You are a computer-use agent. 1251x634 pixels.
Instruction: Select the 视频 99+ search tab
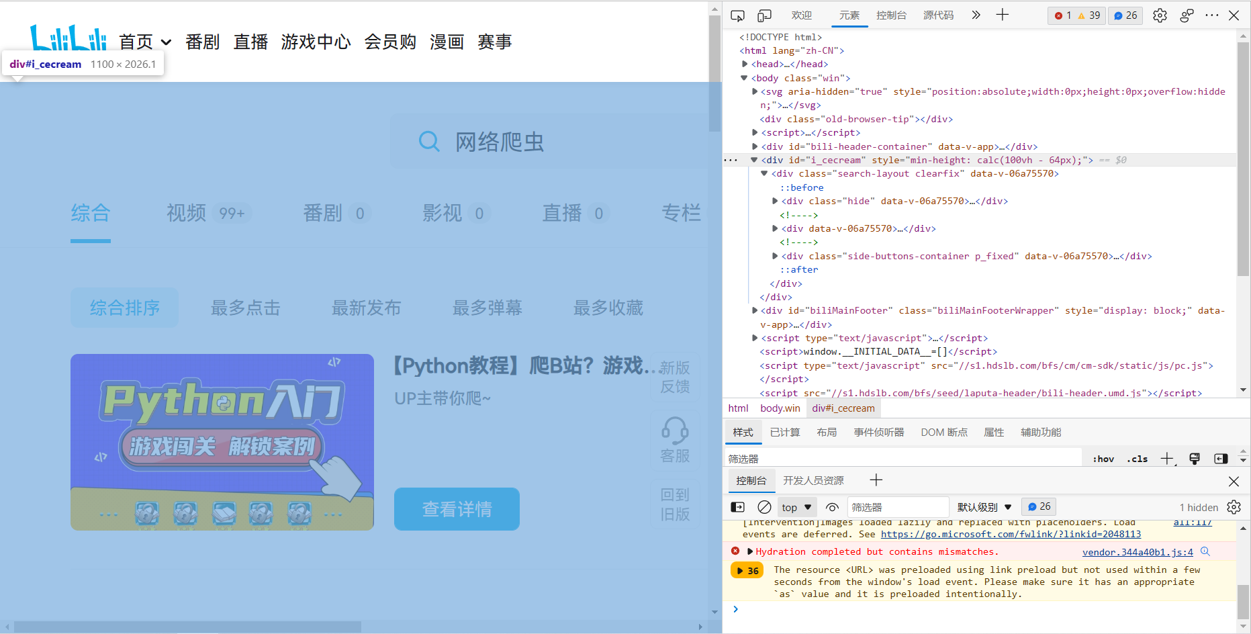(x=209, y=213)
